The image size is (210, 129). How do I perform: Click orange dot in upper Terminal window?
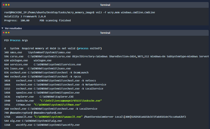(x=9, y=5)
